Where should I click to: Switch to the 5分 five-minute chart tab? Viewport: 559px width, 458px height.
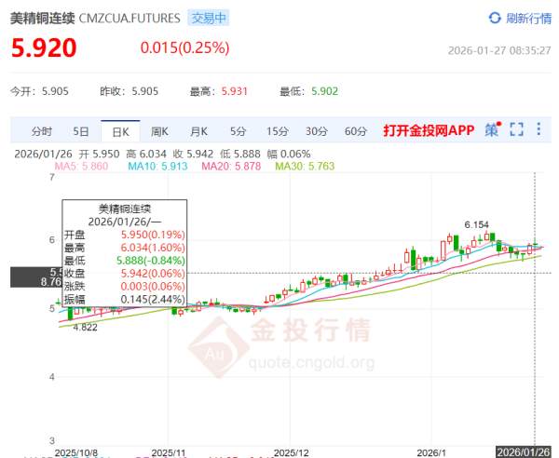[238, 131]
